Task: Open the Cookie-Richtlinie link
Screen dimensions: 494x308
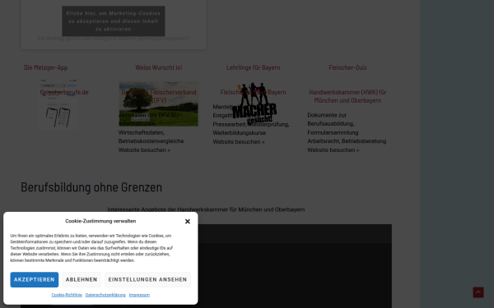Action: (67, 295)
